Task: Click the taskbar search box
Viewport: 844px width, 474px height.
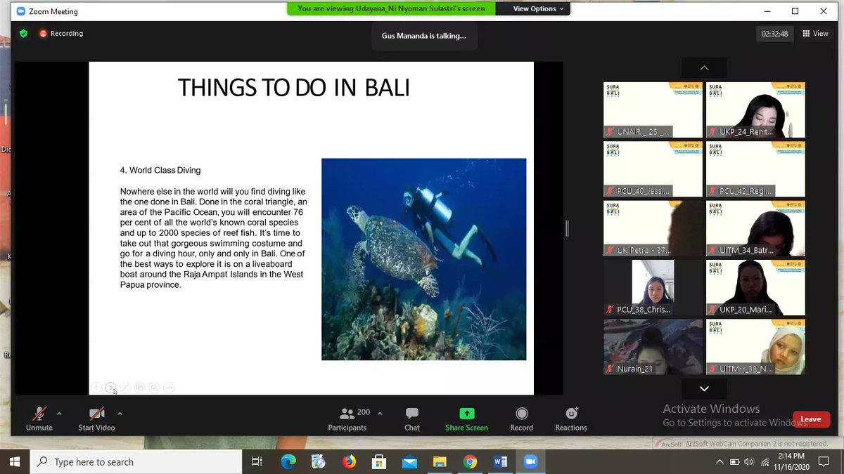Action: (136, 461)
